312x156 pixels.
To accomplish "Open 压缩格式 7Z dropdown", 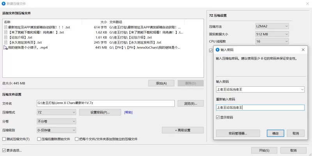I will click(56, 112).
